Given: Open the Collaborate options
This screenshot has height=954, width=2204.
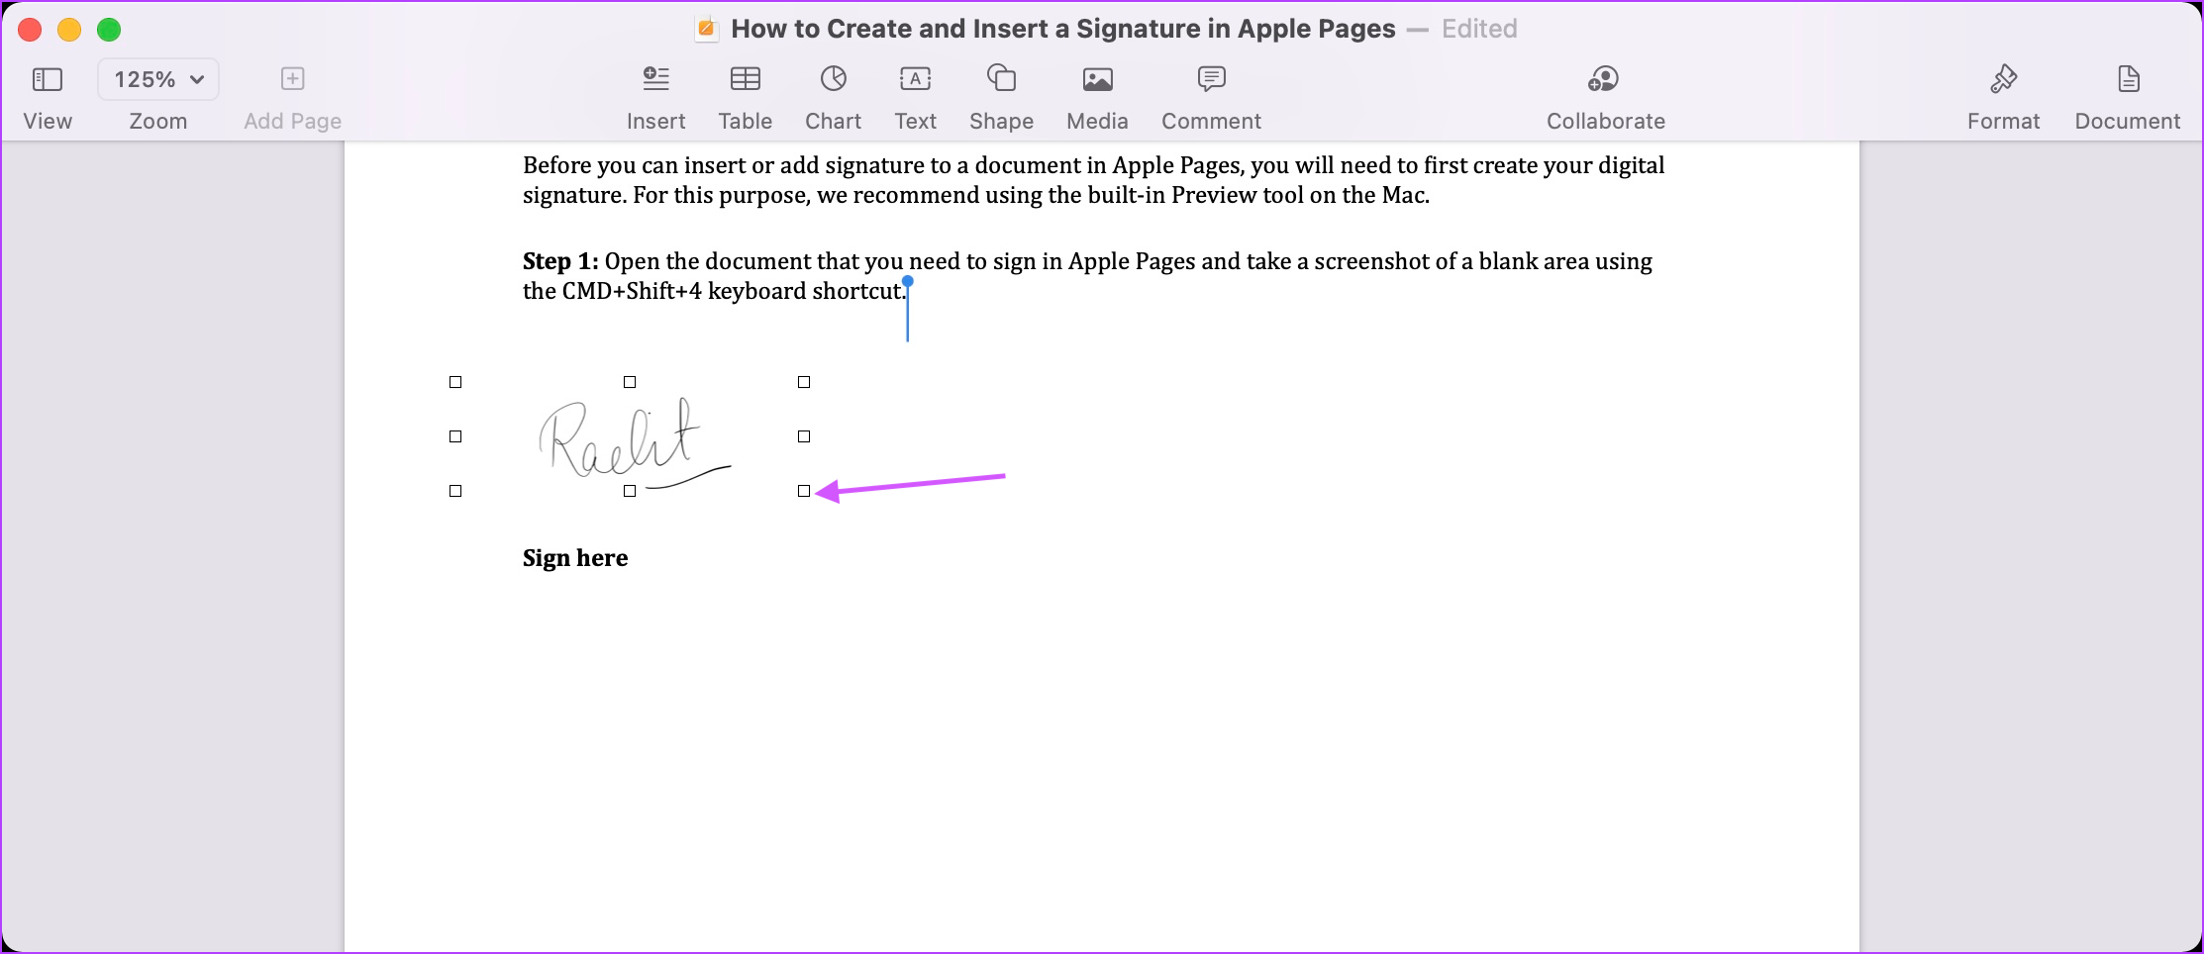Looking at the screenshot, I should click(1604, 78).
